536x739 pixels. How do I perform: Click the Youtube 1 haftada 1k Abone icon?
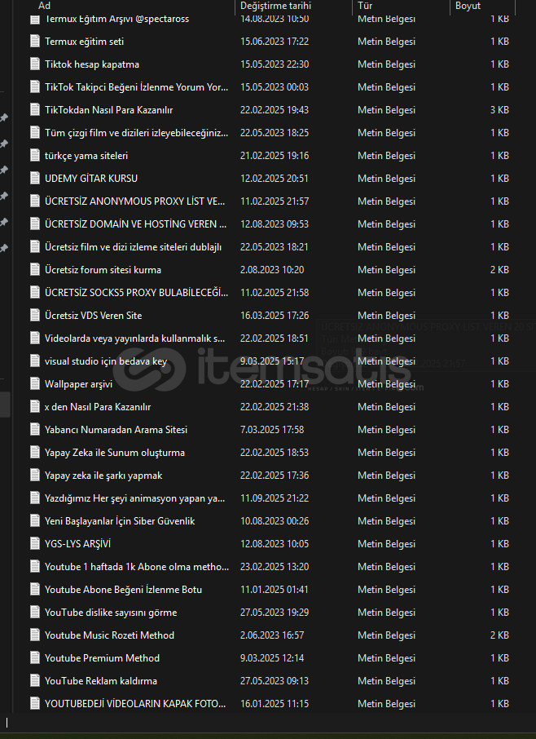click(35, 567)
